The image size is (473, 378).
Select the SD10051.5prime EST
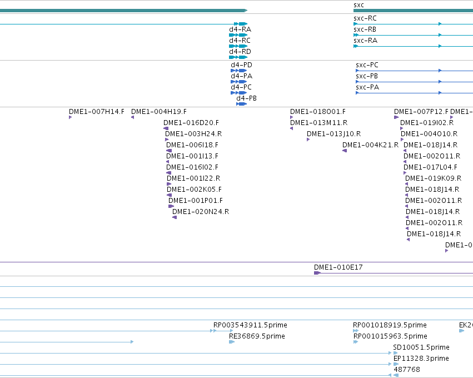(x=396, y=353)
